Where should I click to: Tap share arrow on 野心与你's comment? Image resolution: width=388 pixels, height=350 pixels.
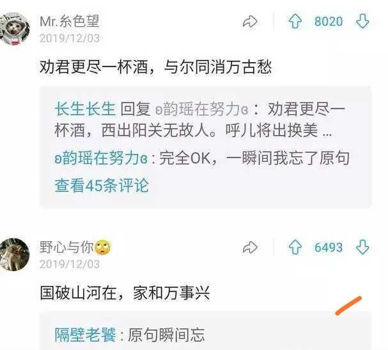pyautogui.click(x=250, y=248)
